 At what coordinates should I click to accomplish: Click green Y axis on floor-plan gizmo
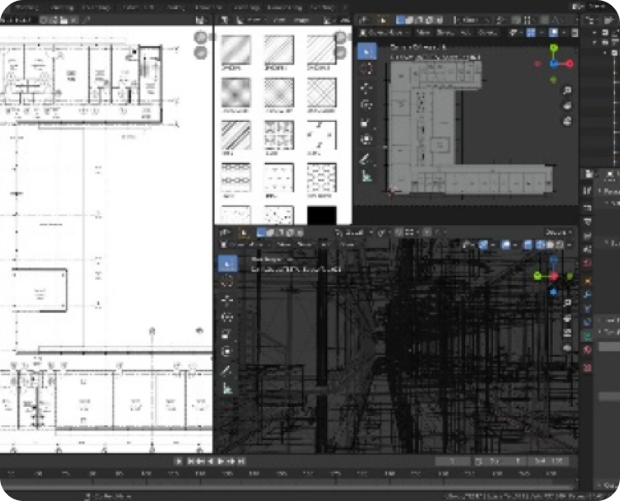tap(554, 48)
